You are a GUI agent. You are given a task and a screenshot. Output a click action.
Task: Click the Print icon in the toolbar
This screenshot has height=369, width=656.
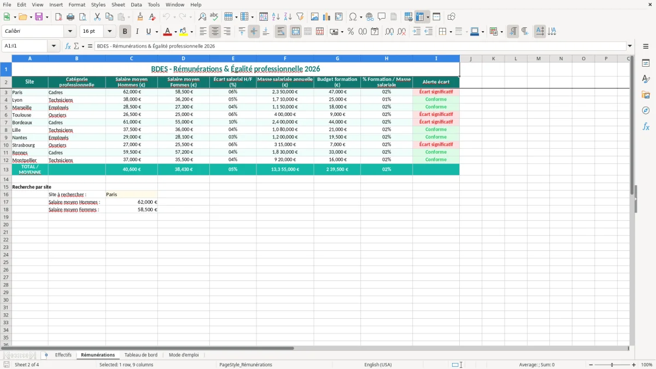(71, 17)
